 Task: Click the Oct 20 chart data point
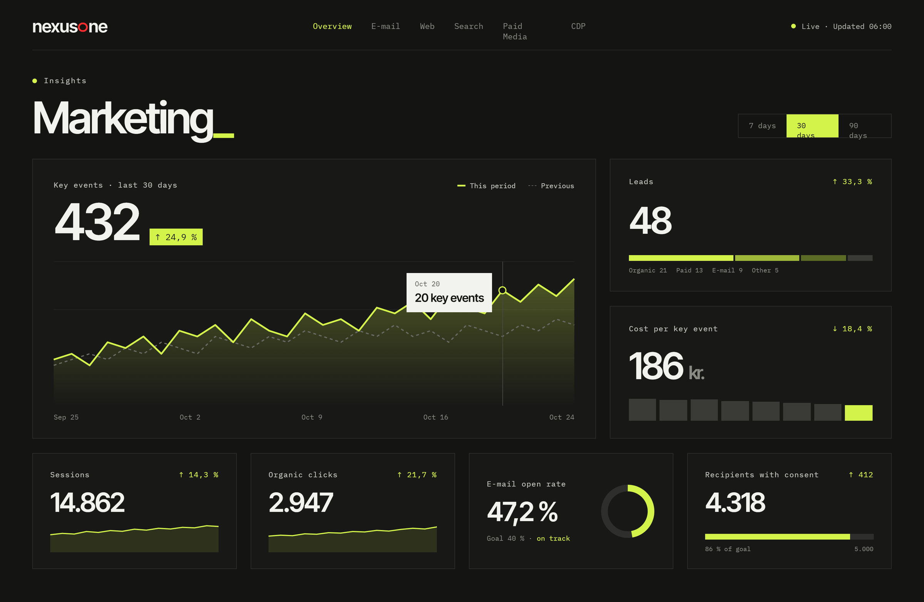[x=502, y=290]
